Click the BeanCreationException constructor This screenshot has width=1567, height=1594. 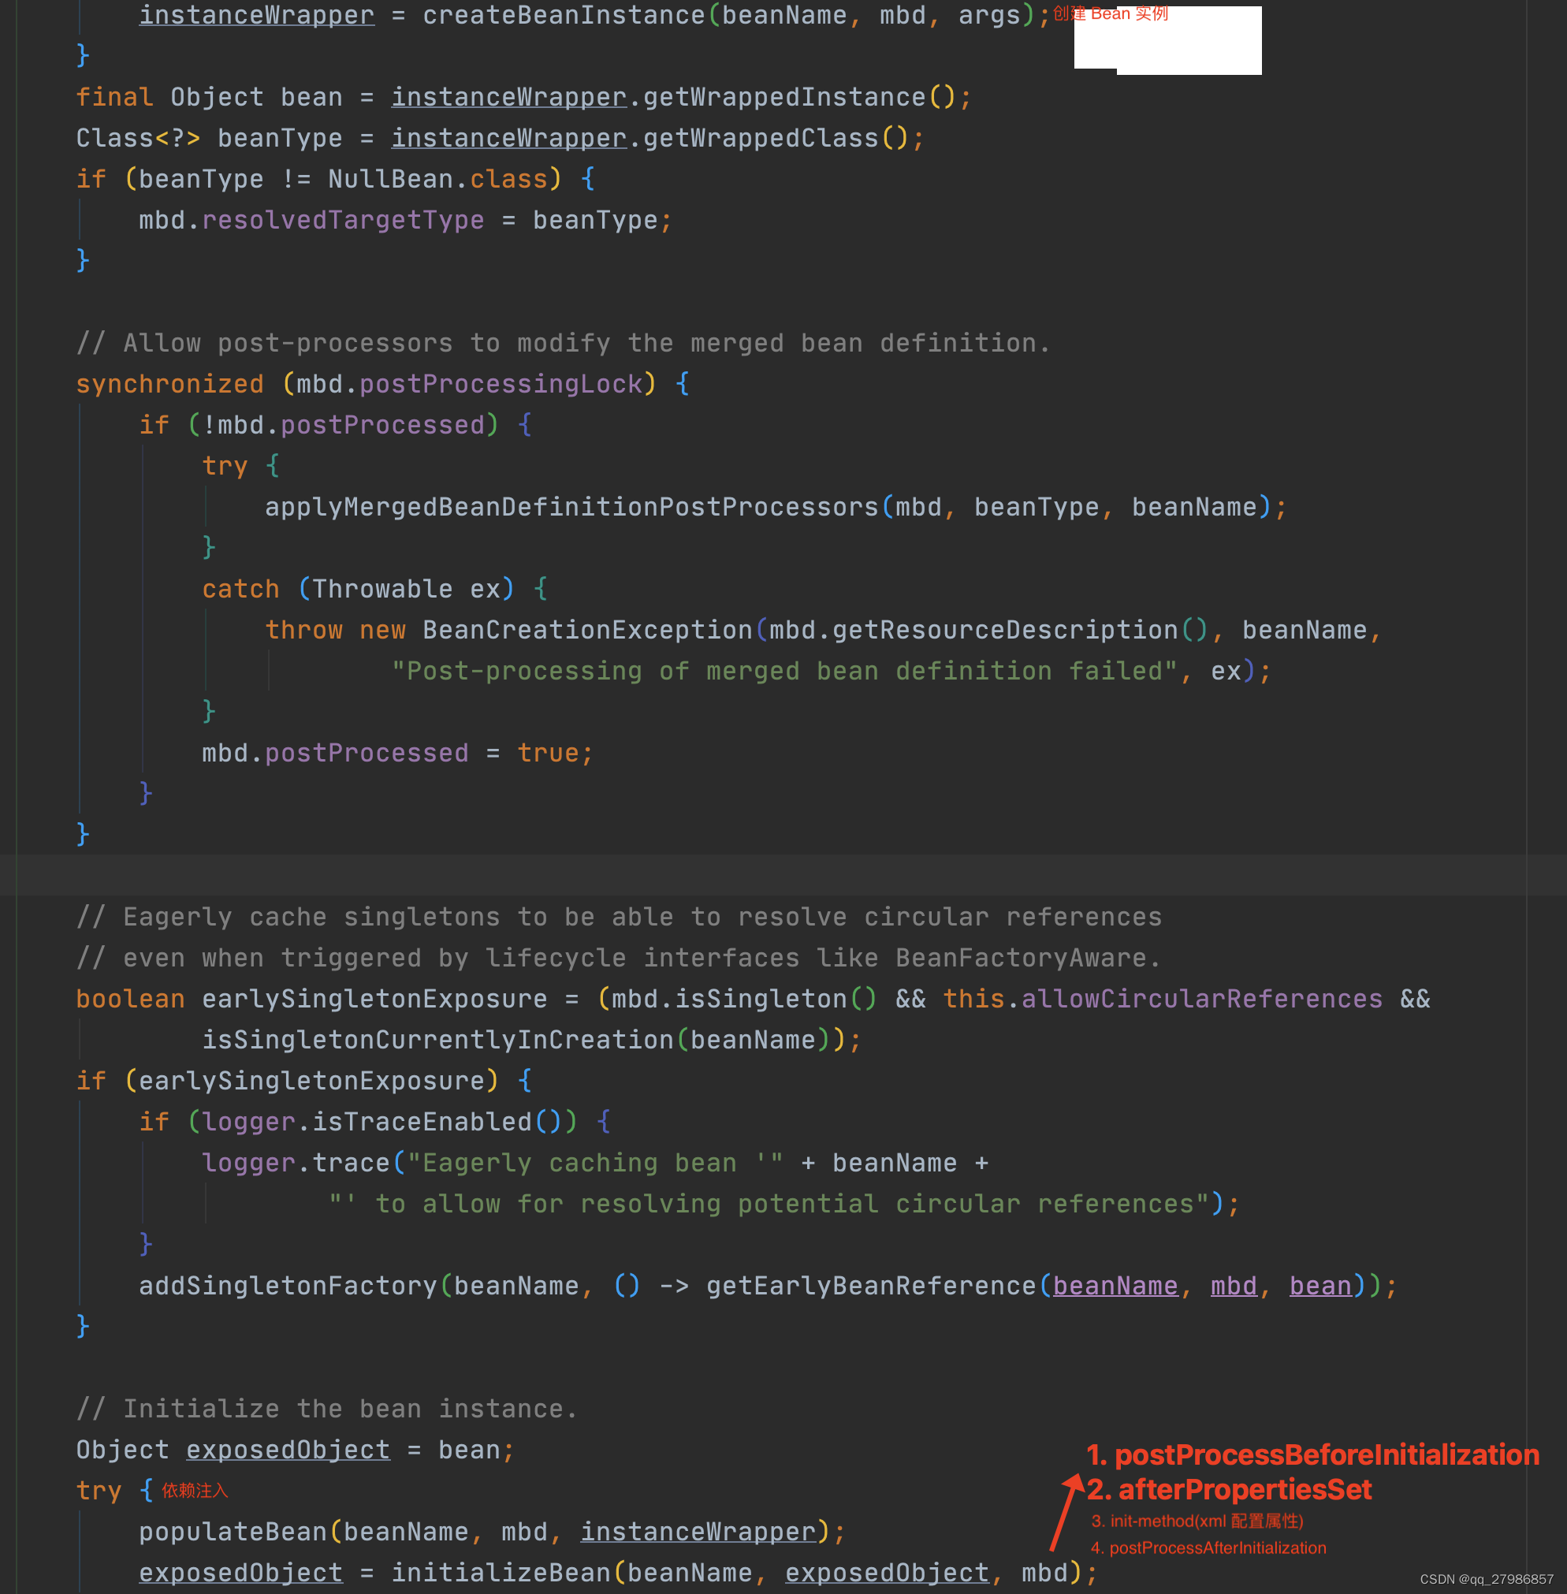(x=588, y=631)
